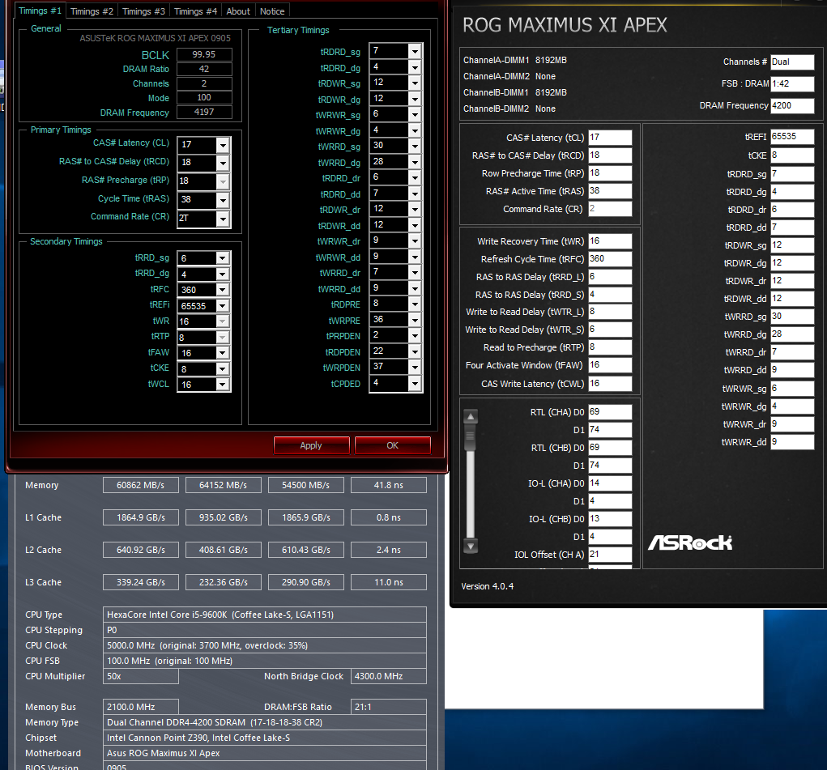This screenshot has height=770, width=827.
Task: Expand the tRFC dropdown
Action: point(223,290)
